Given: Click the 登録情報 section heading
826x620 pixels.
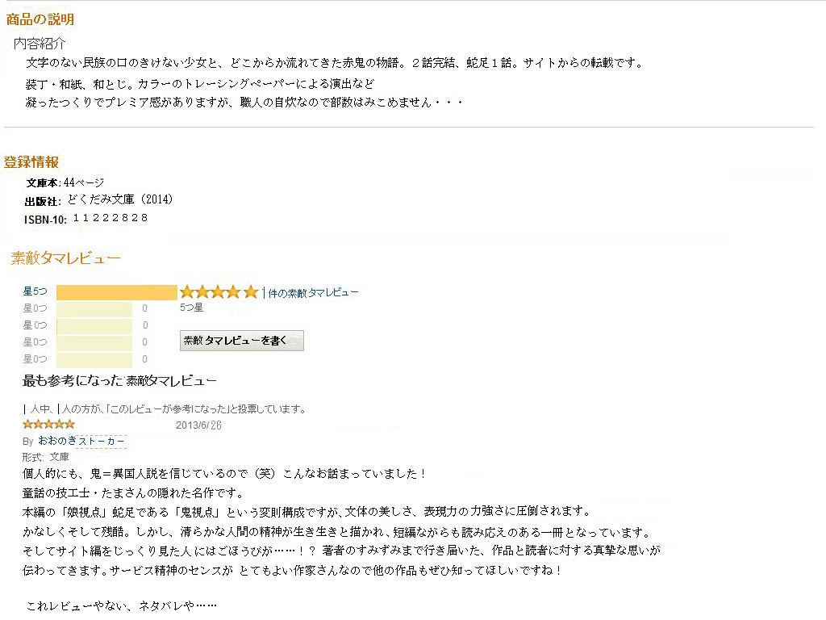Looking at the screenshot, I should point(31,161).
